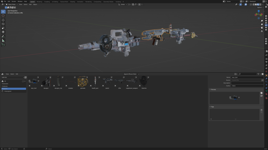Open the asset filter dropdown
The width and height of the screenshot is (268, 150).
pos(259,74)
